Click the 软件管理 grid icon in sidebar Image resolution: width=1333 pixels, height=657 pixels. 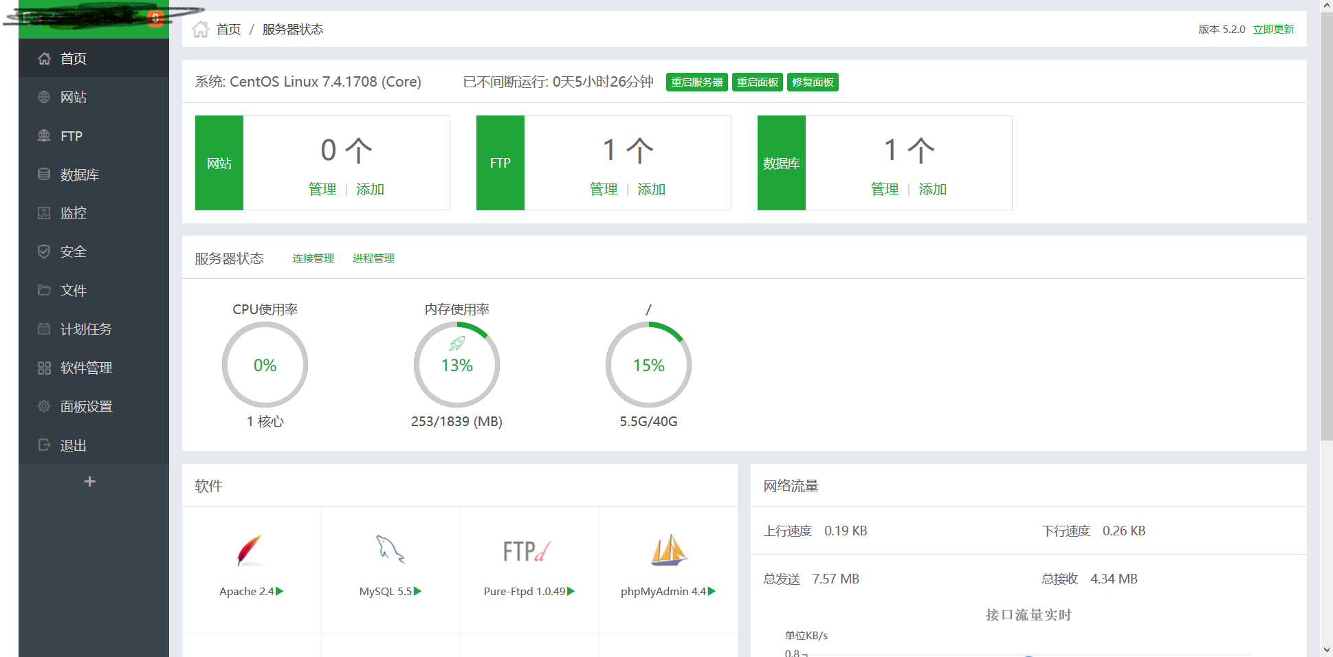coord(44,368)
